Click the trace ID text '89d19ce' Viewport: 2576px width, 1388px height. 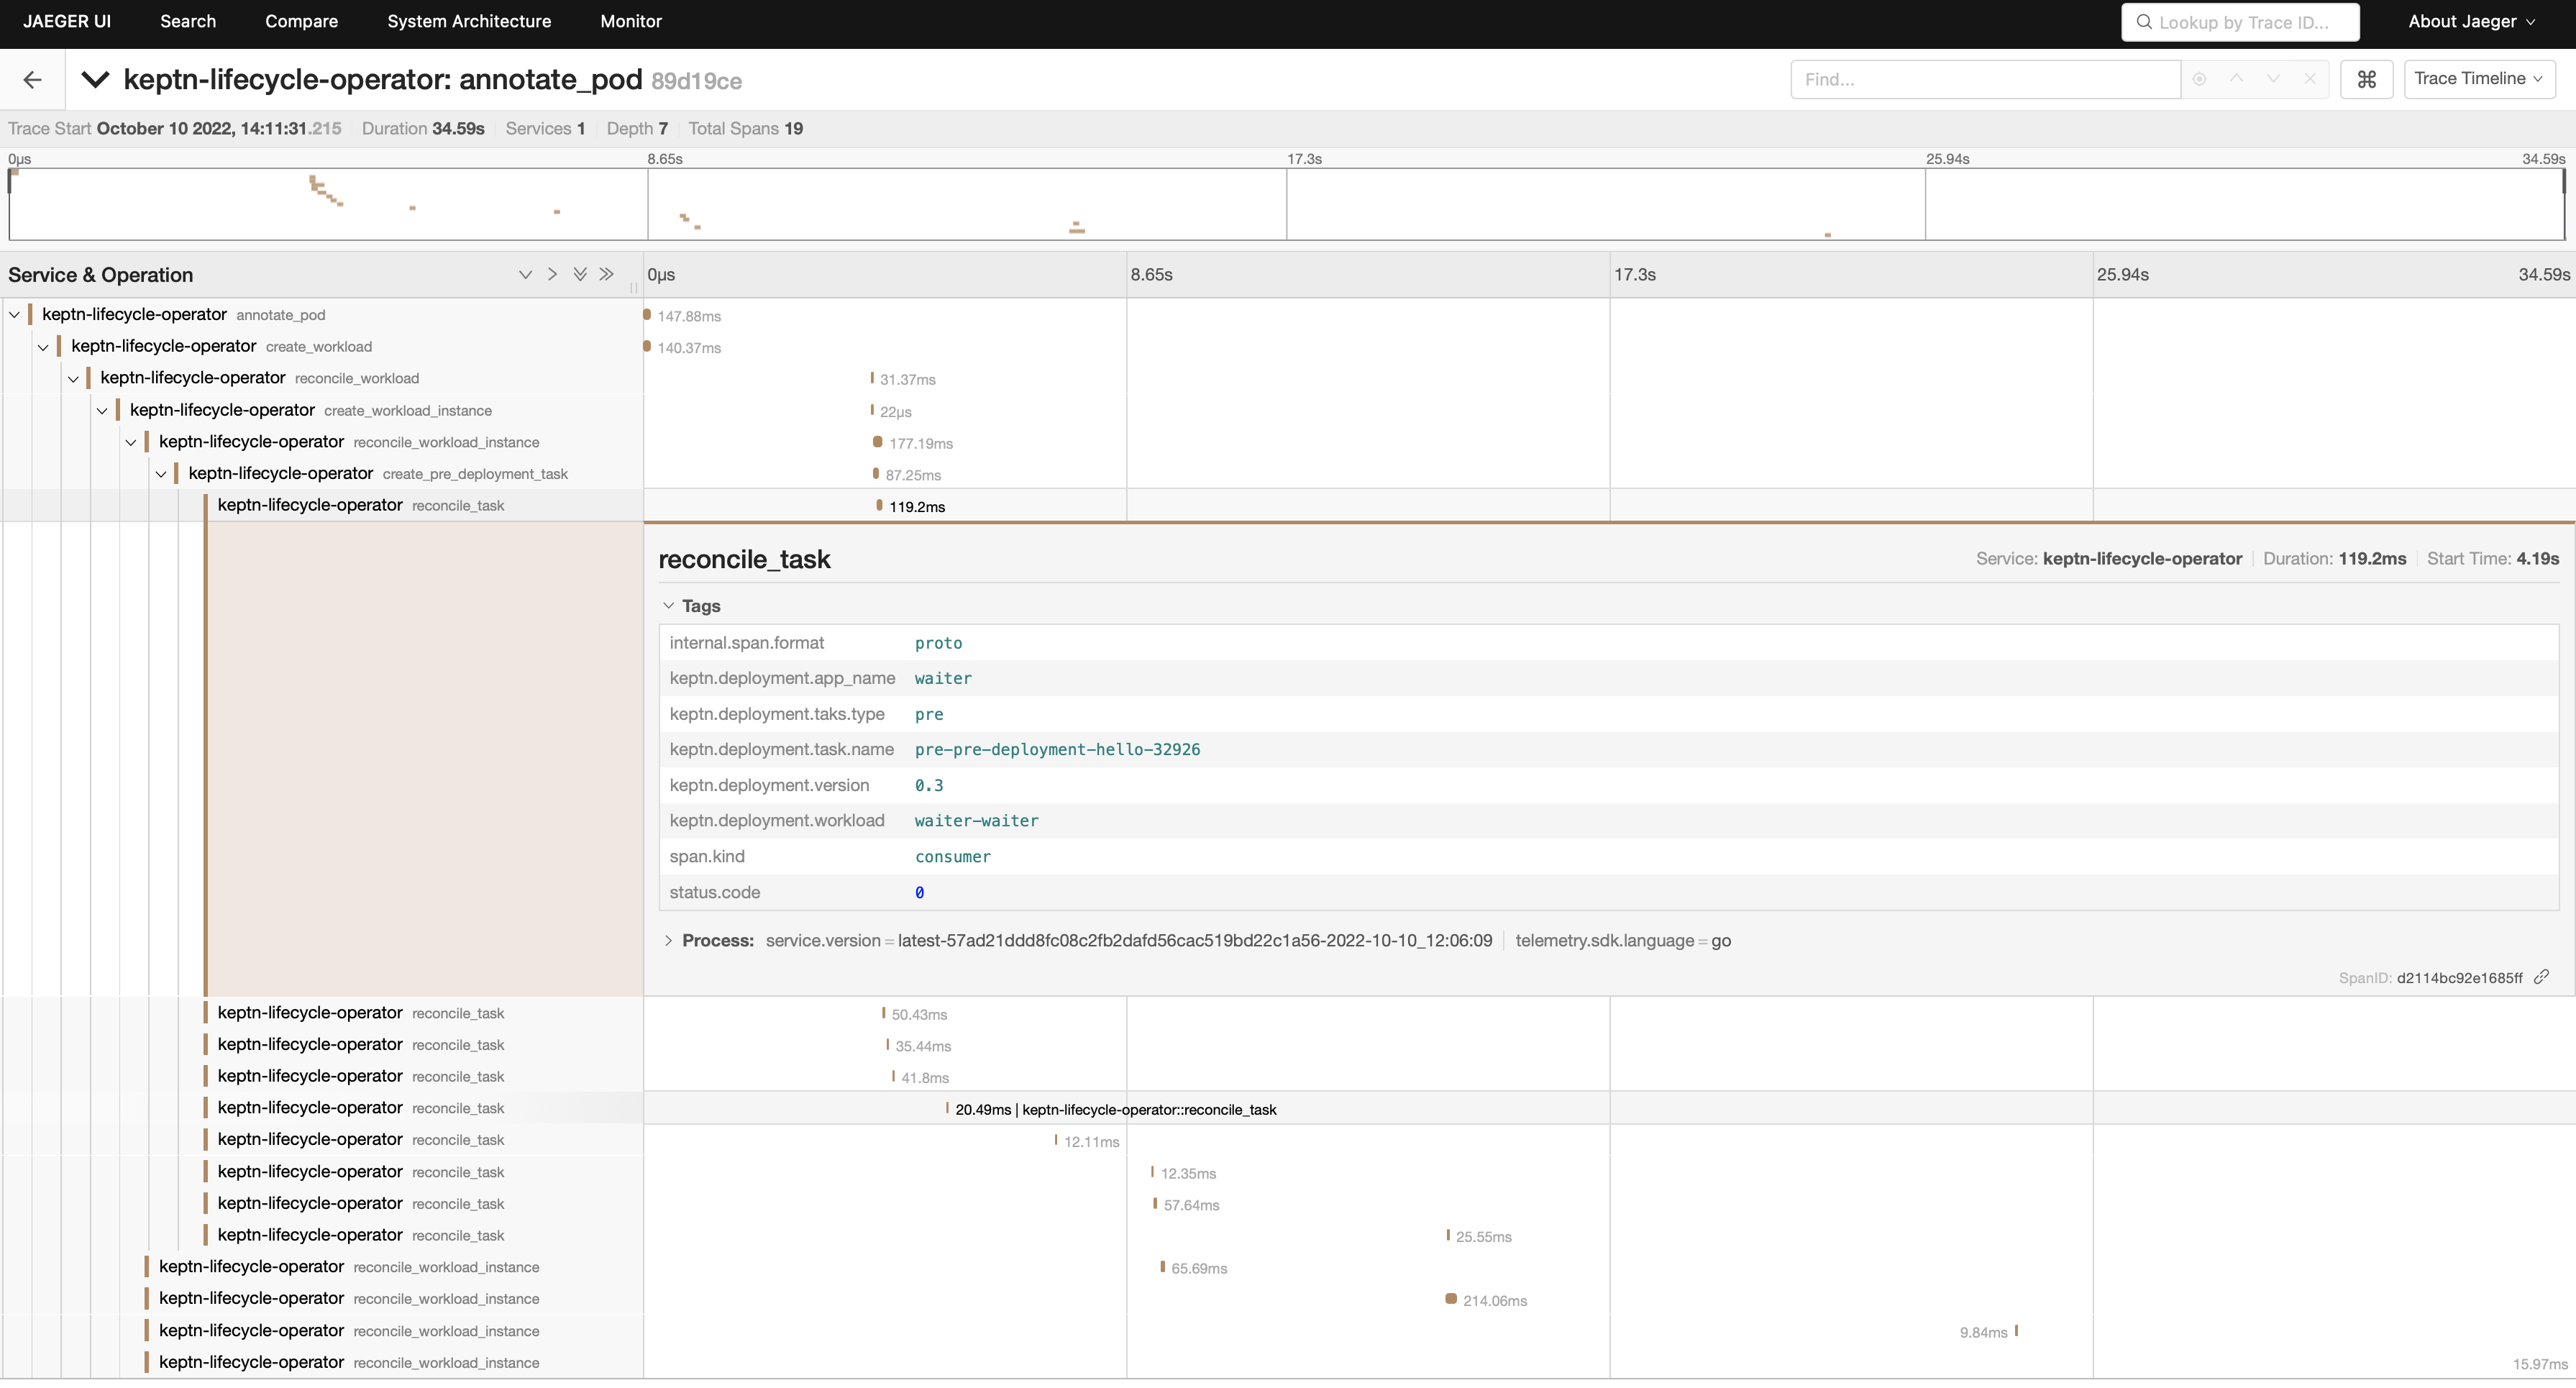click(697, 81)
